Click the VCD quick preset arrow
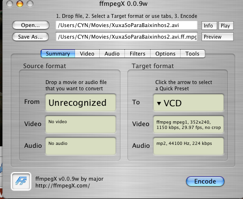Screen dimensions: 243x199 click(x=159, y=103)
